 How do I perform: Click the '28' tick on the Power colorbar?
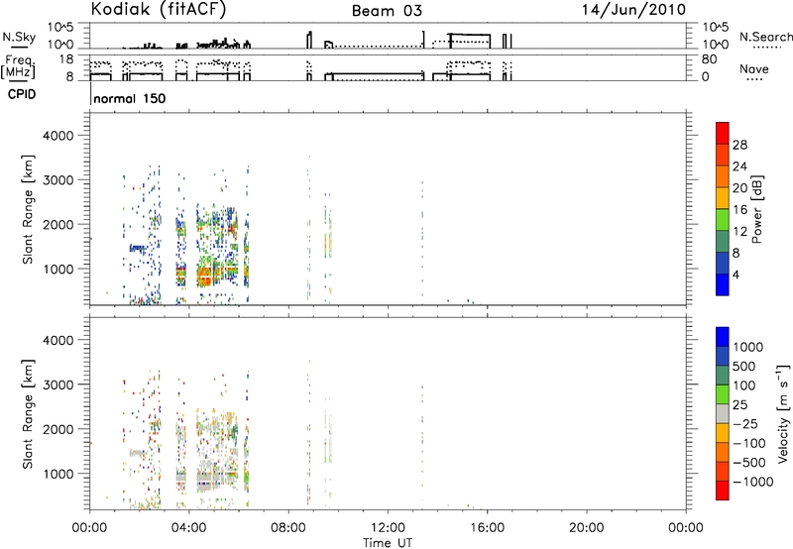[739, 145]
